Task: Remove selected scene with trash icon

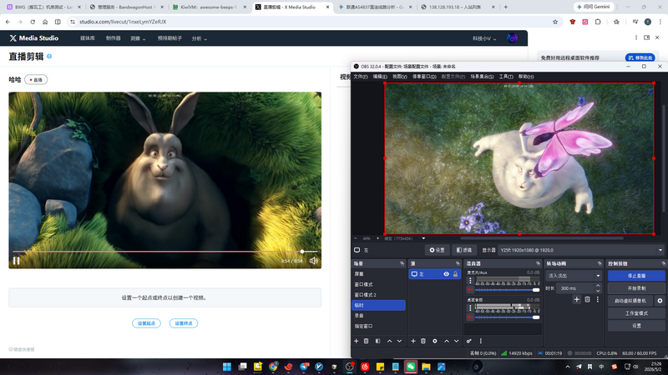Action: [x=366, y=341]
